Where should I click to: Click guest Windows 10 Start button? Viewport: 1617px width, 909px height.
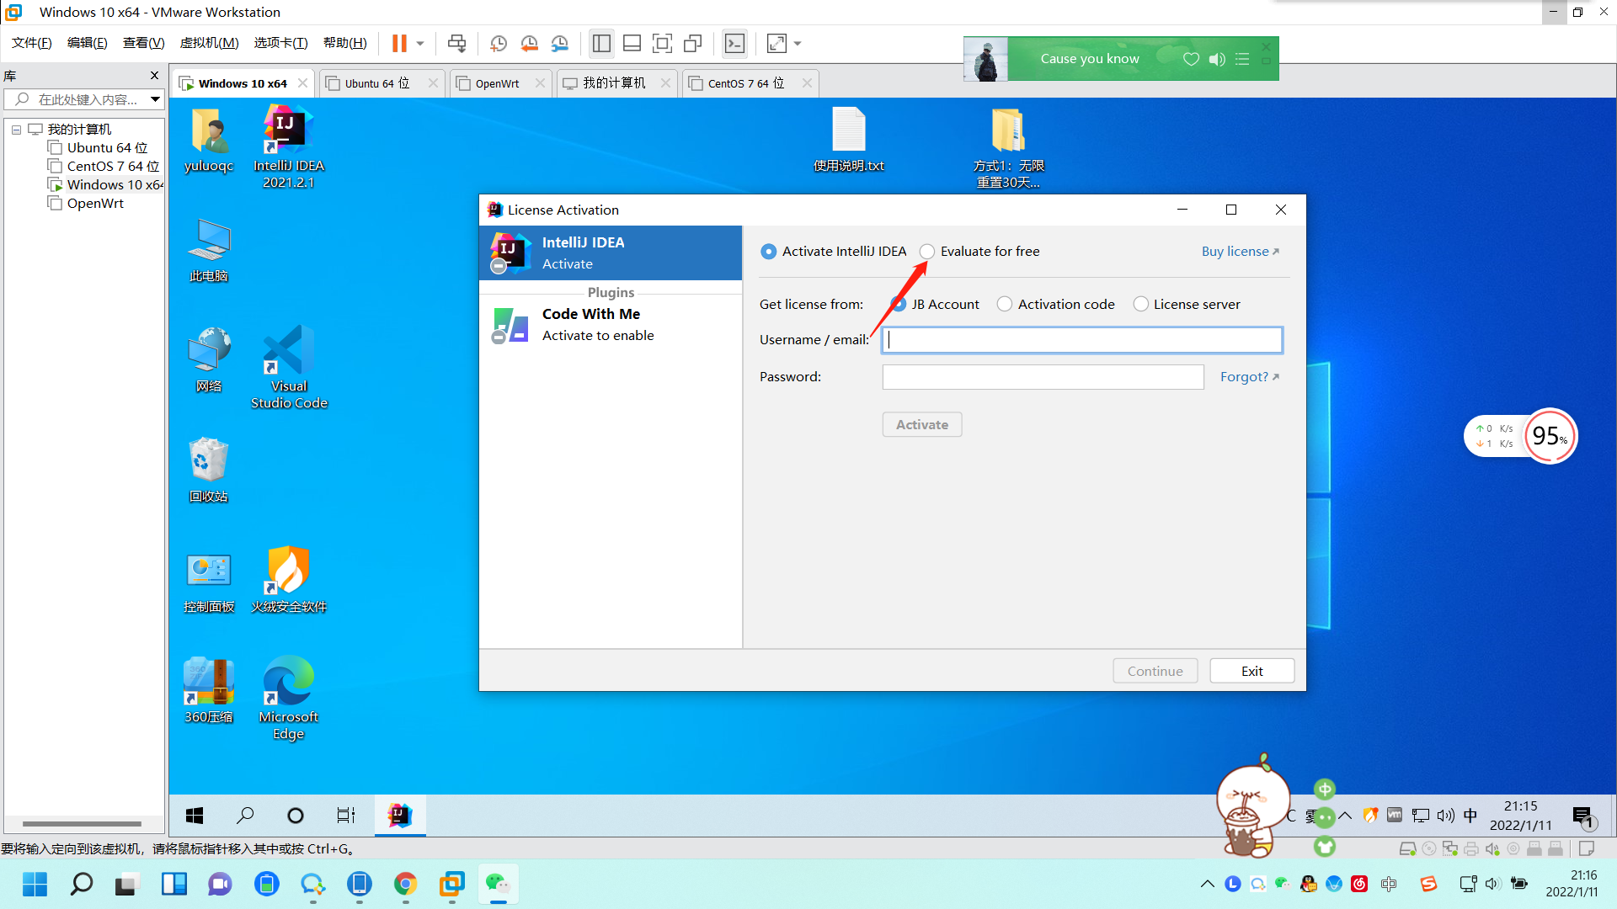point(195,815)
